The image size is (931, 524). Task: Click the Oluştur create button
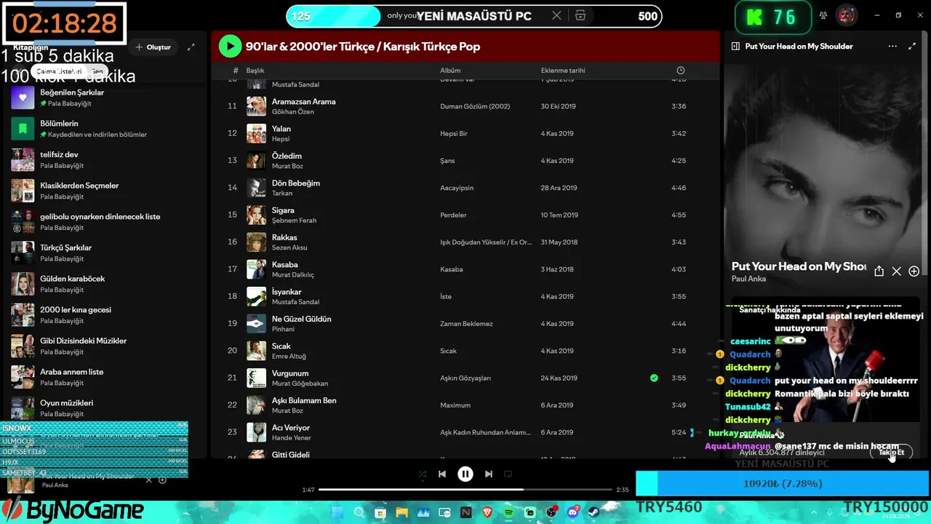[x=153, y=47]
